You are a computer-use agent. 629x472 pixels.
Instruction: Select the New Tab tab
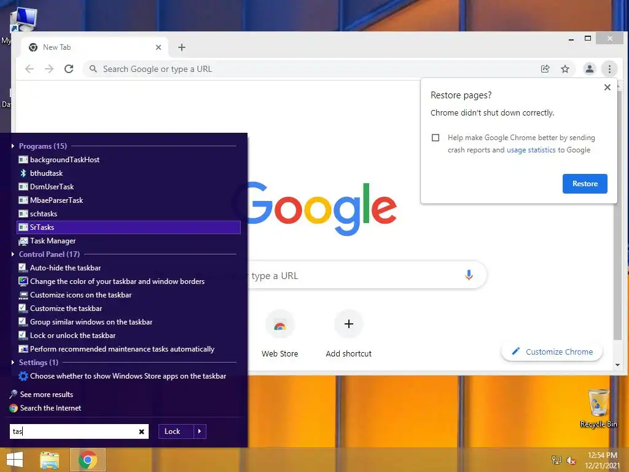pos(95,47)
